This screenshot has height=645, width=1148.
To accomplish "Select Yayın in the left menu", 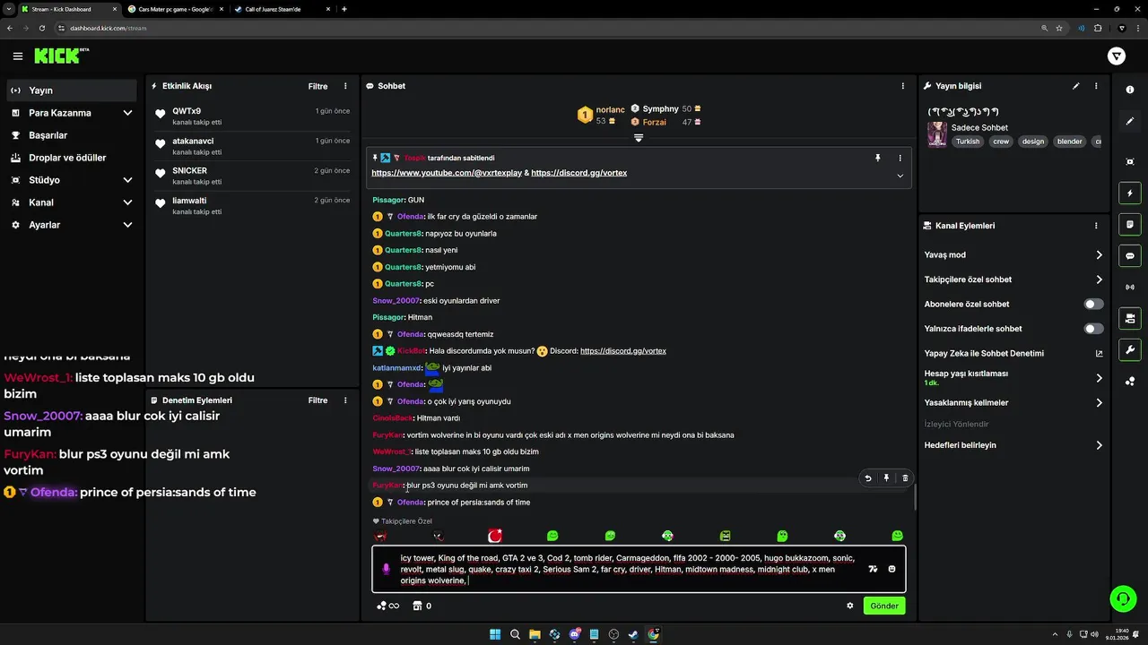I will [x=72, y=90].
